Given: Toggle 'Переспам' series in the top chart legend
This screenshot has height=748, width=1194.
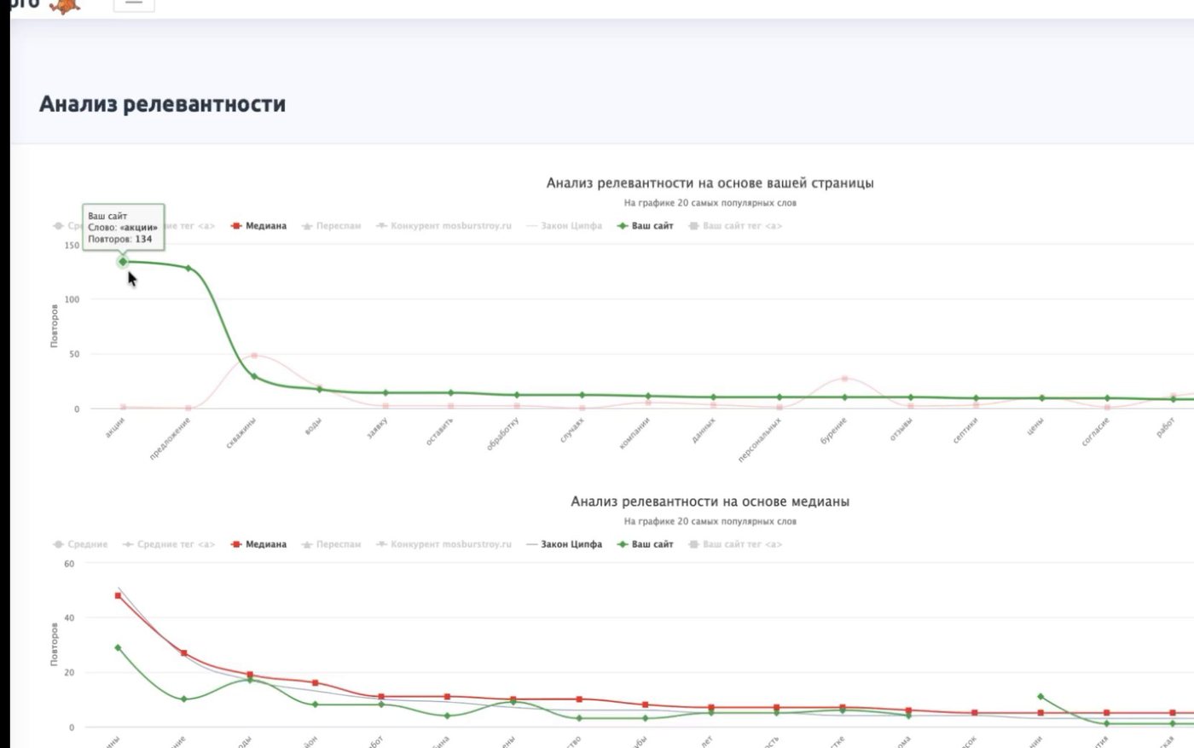Looking at the screenshot, I should click(x=331, y=226).
